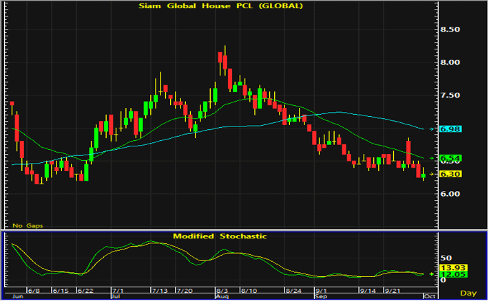
Task: Click the 7.50 price axis label
Action: [450, 96]
